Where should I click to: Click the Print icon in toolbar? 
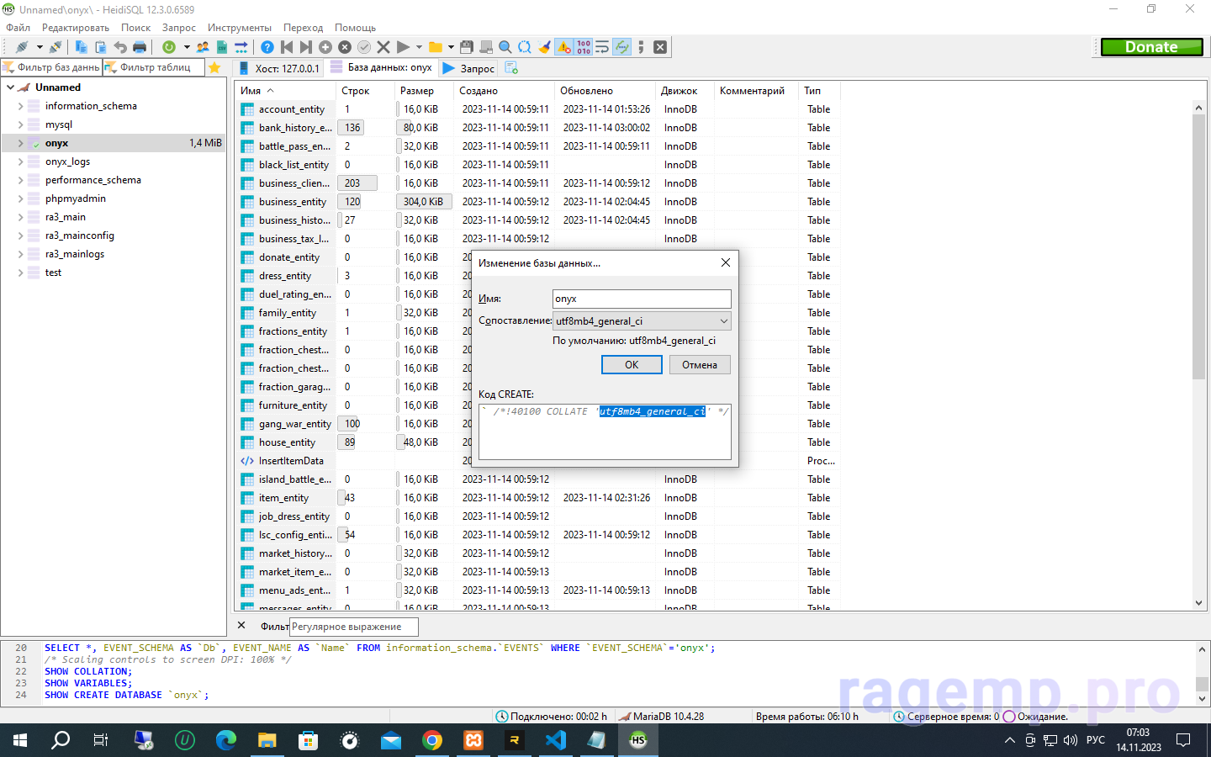(140, 47)
